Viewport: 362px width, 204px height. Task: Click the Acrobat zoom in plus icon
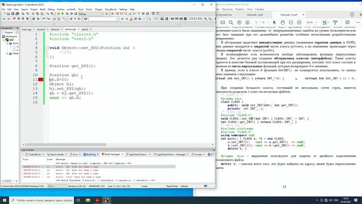coord(299,23)
